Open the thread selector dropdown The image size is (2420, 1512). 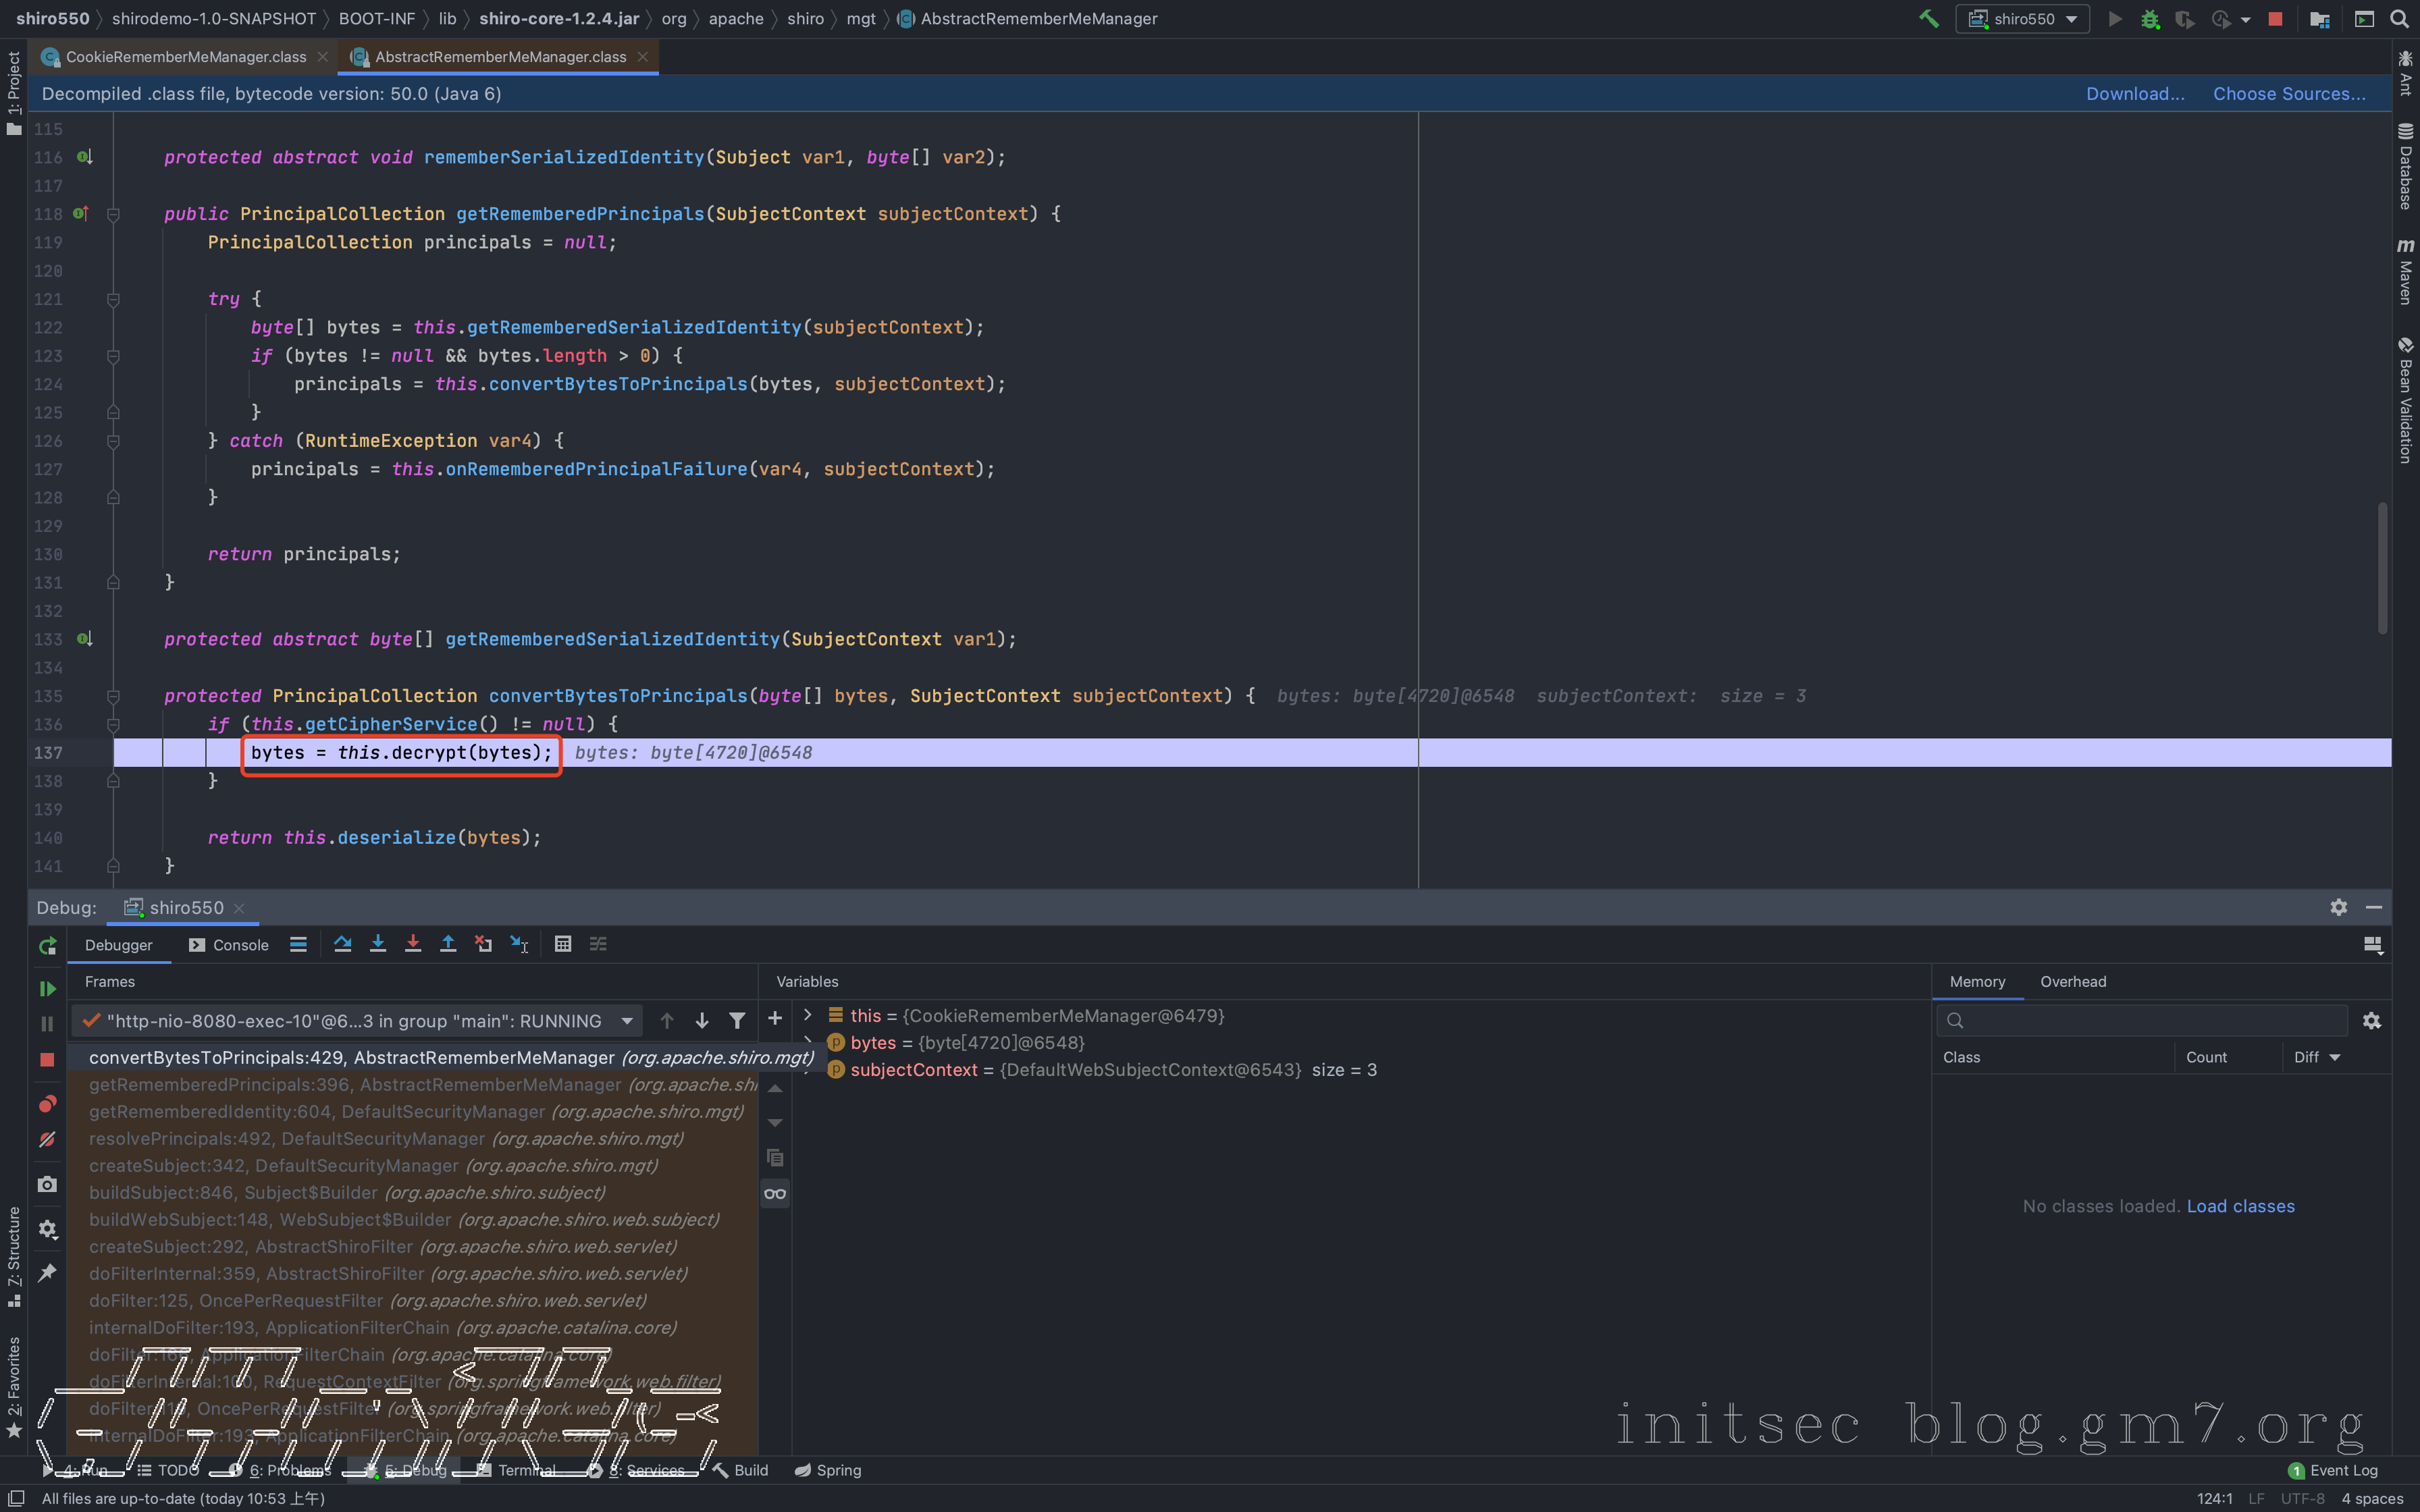(627, 1020)
